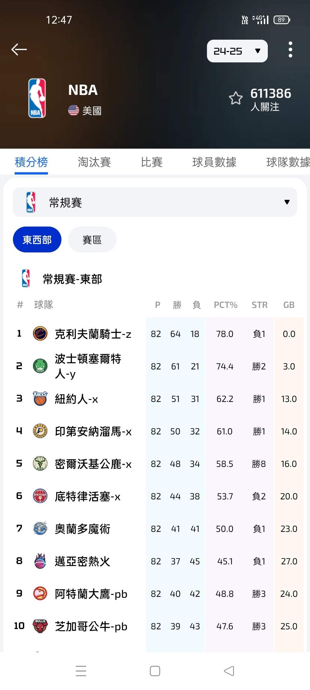Tap the Milwaukee Bucks team logo
The image size is (310, 690).
click(x=40, y=464)
